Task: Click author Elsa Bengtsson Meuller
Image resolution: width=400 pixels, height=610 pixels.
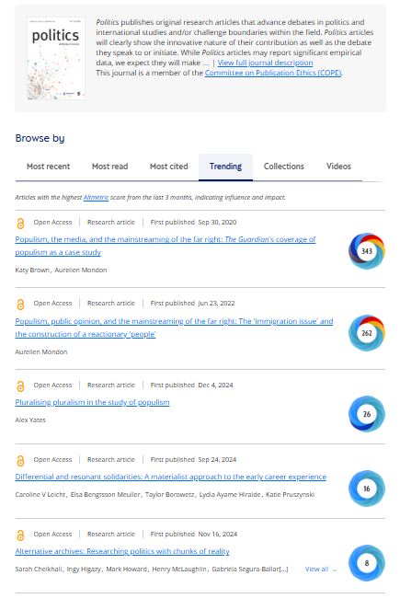Action: pos(105,494)
